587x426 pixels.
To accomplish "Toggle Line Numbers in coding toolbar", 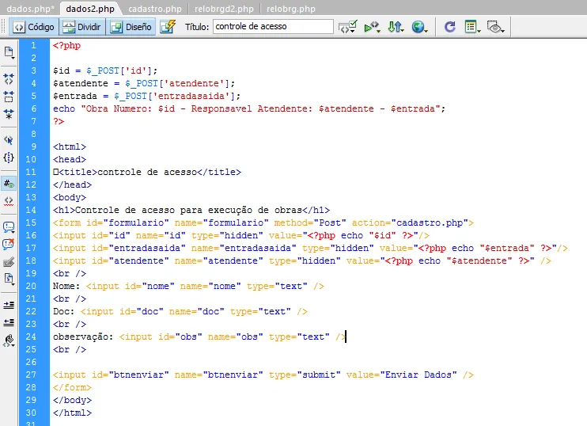I will pos(9,183).
